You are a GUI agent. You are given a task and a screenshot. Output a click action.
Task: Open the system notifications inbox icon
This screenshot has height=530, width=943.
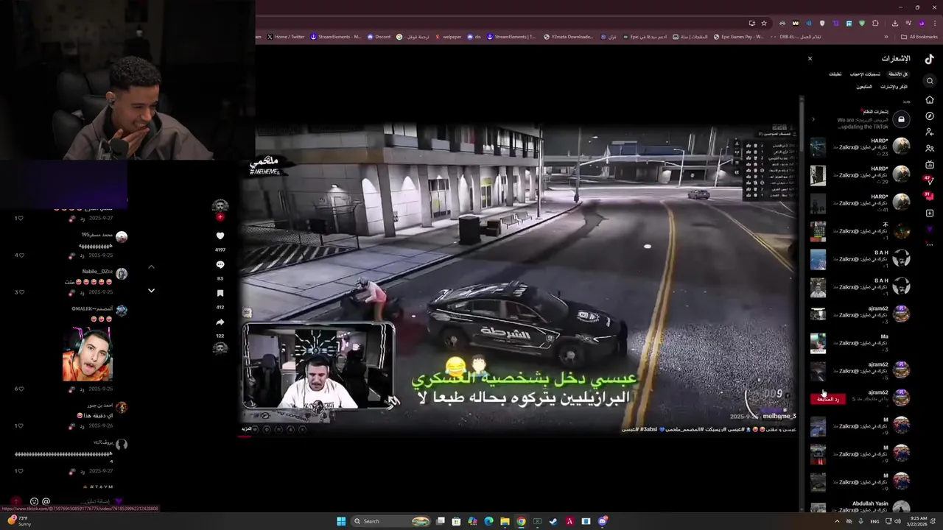pyautogui.click(x=901, y=119)
